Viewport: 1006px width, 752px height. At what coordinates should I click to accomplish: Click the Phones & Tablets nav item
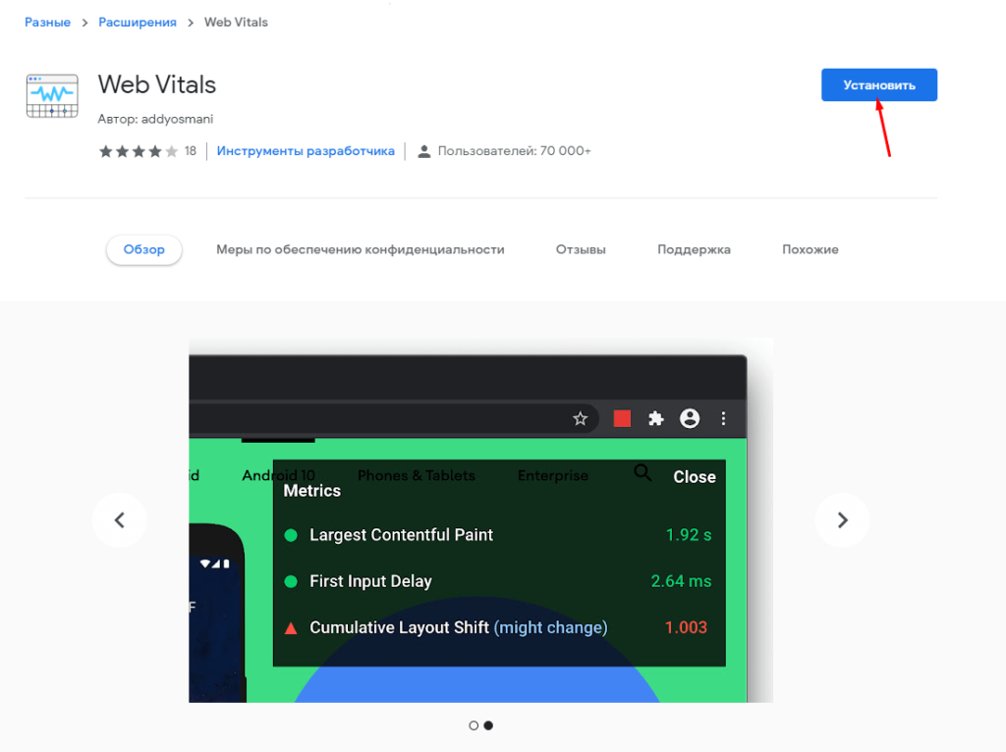pos(417,476)
